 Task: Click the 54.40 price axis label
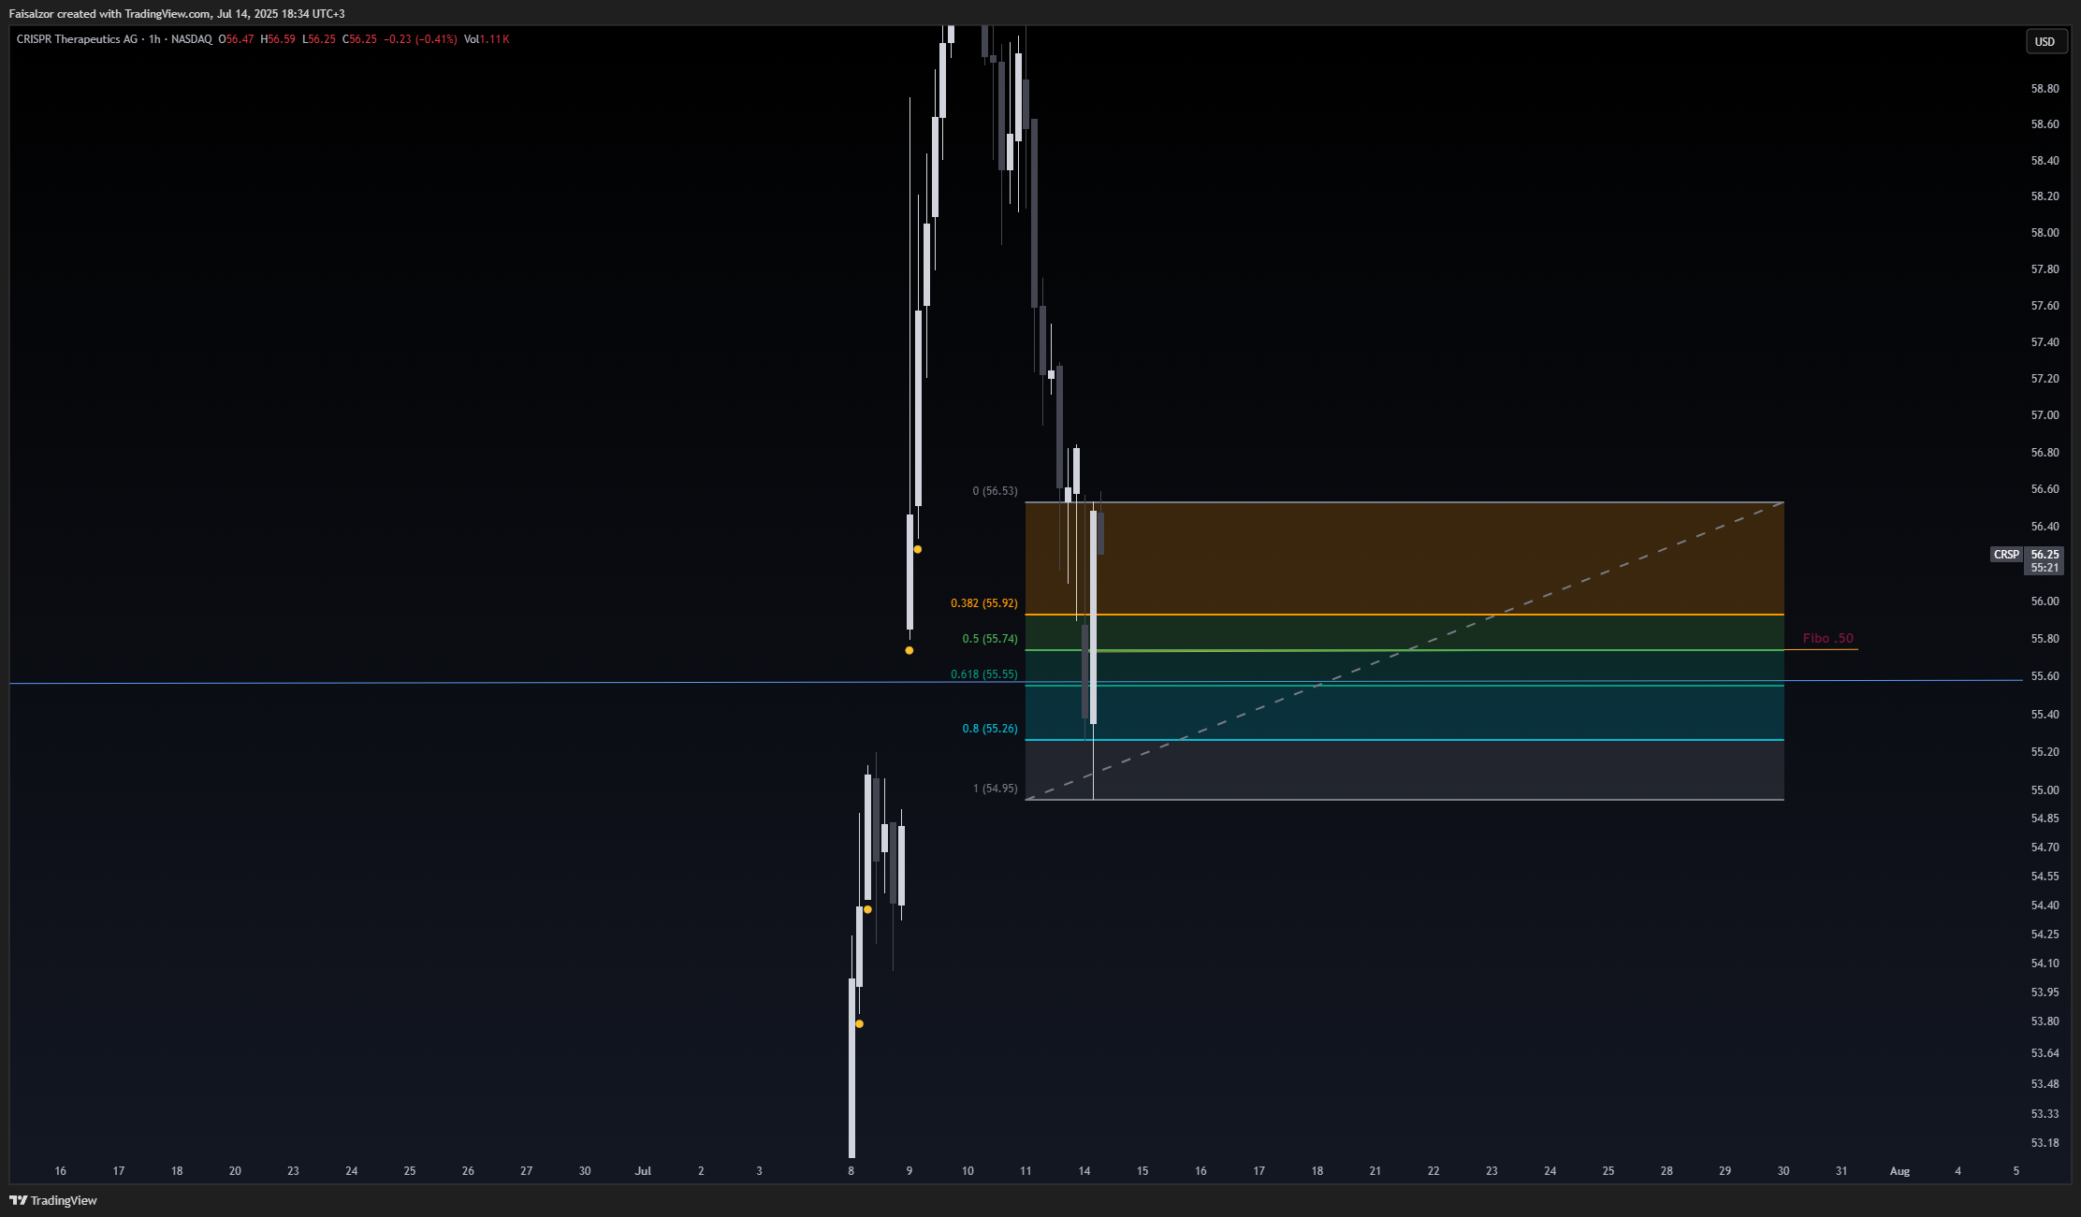[2045, 906]
